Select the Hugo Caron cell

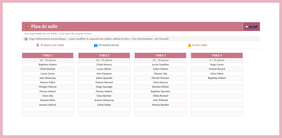217,65
